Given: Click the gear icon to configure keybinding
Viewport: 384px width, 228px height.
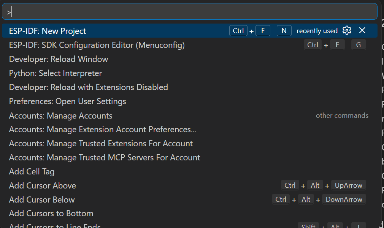Looking at the screenshot, I should (x=347, y=31).
